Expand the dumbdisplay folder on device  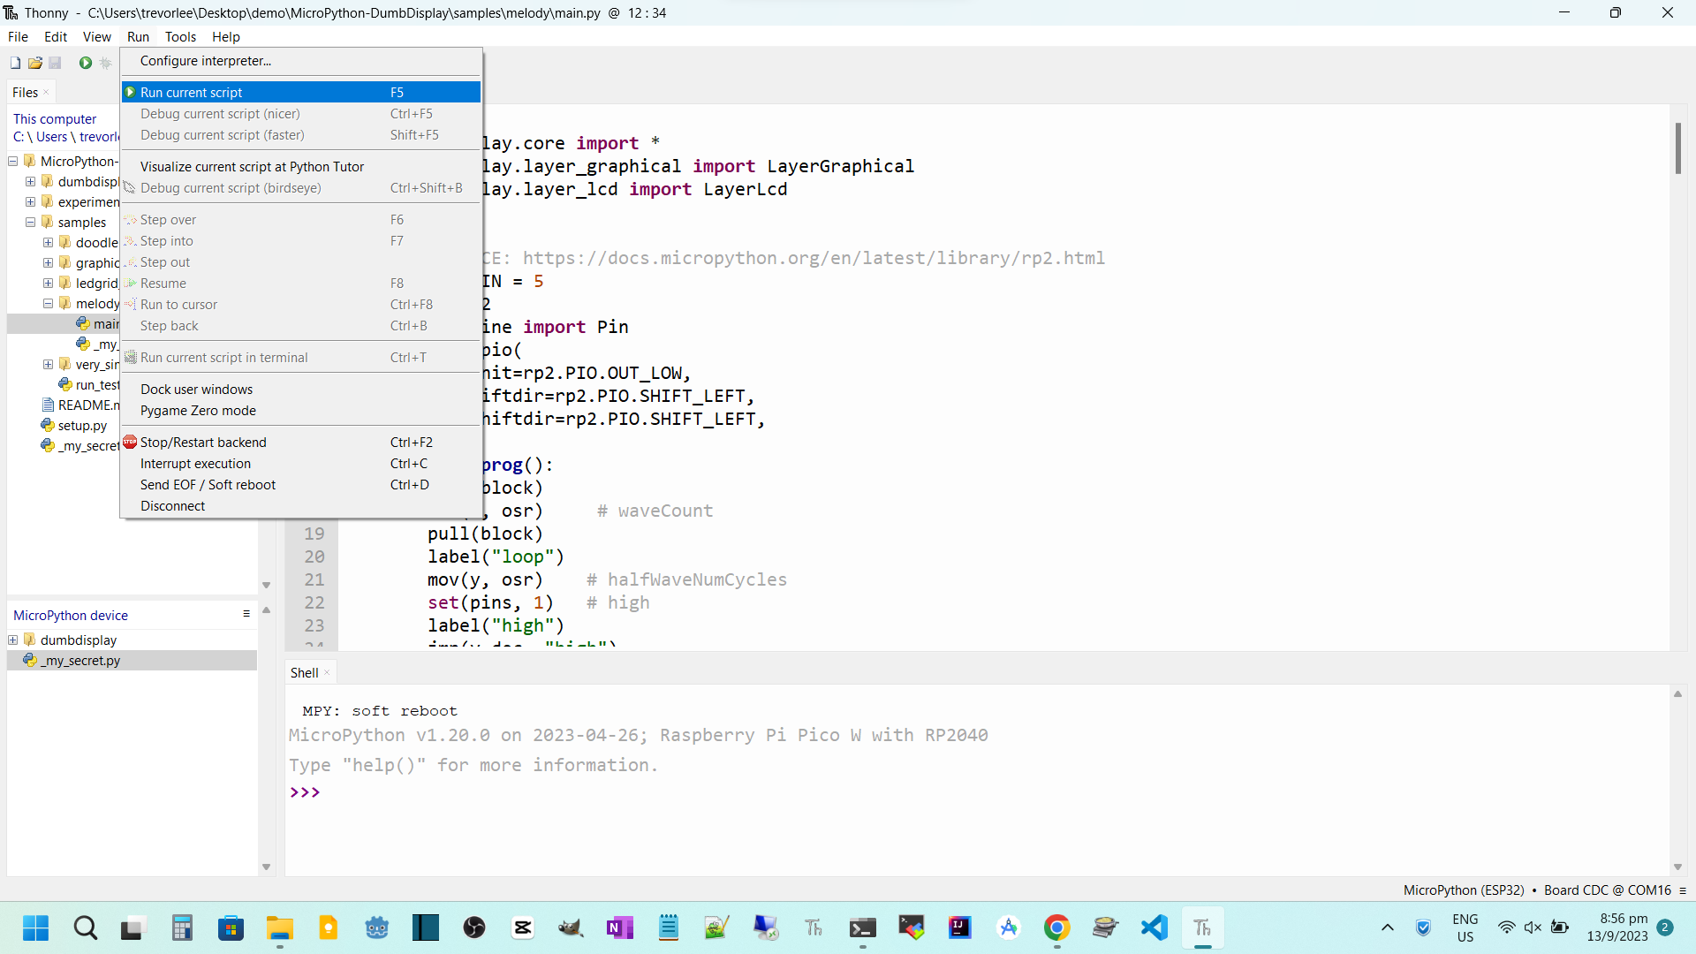(13, 640)
